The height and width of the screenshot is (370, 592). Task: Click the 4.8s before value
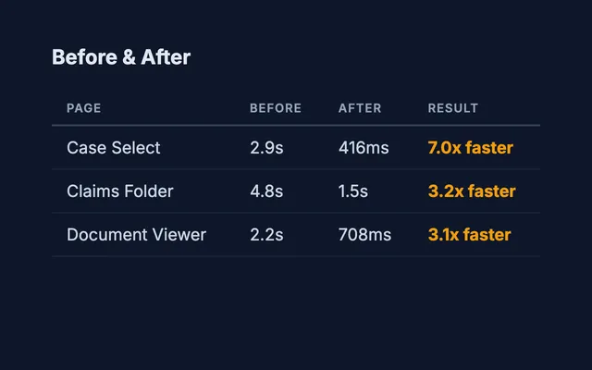[266, 191]
